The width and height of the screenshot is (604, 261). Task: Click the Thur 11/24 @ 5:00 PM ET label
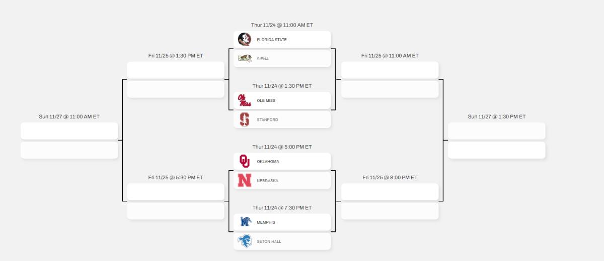pos(282,147)
